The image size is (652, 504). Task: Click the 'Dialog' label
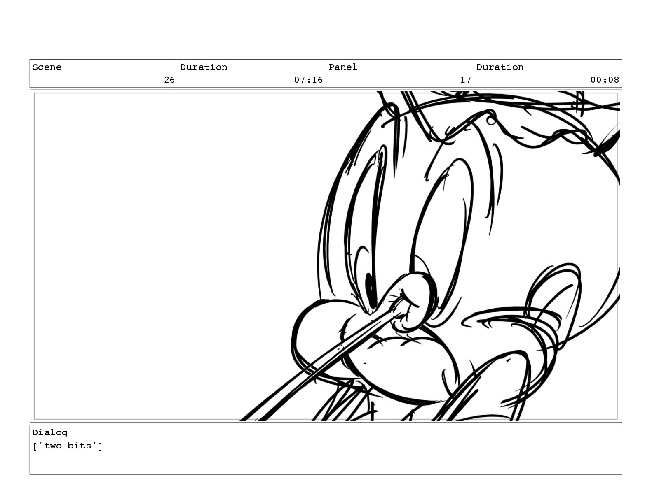[x=50, y=432]
